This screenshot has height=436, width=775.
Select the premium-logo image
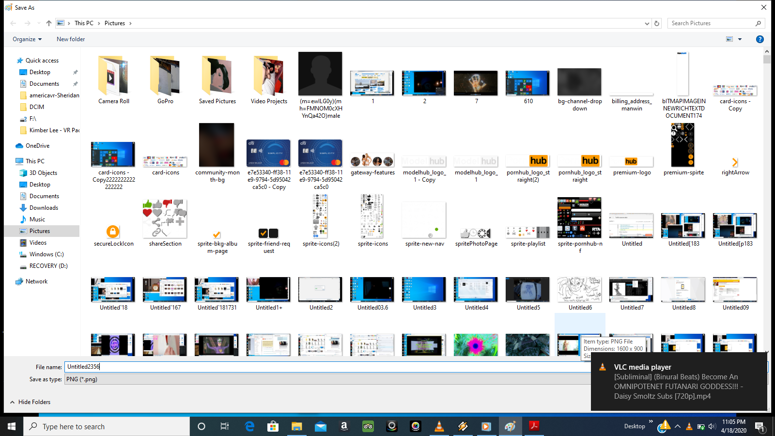point(632,165)
